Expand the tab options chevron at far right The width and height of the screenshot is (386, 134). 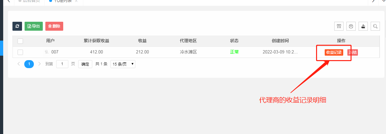(x=382, y=1)
